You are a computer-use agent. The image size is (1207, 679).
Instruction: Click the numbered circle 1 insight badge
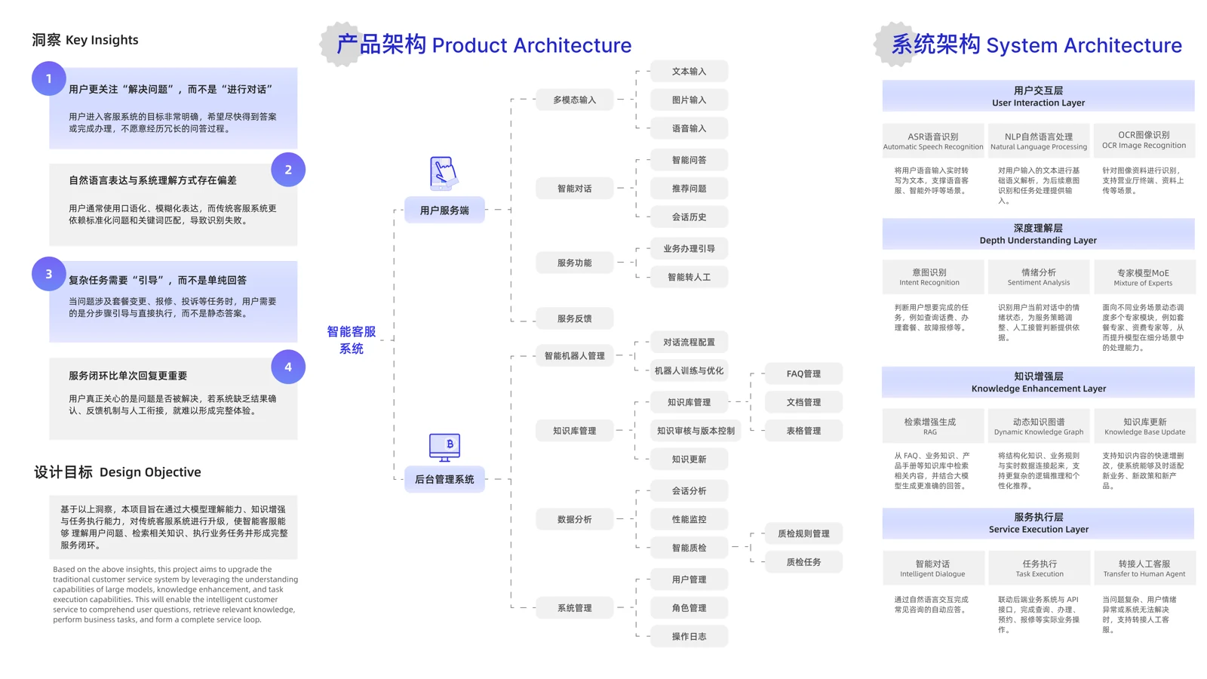[x=48, y=78]
